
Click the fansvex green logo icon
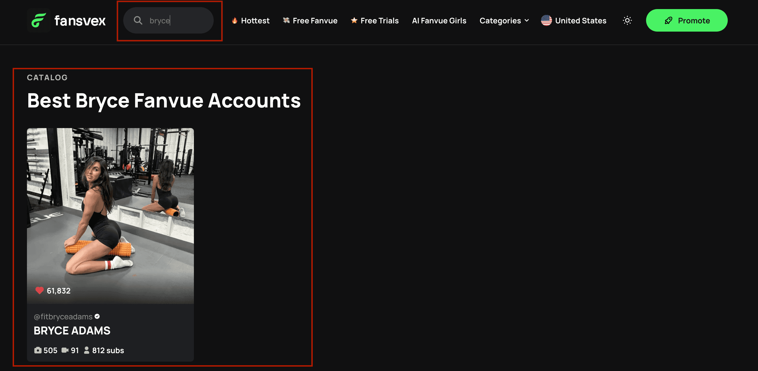[39, 20]
